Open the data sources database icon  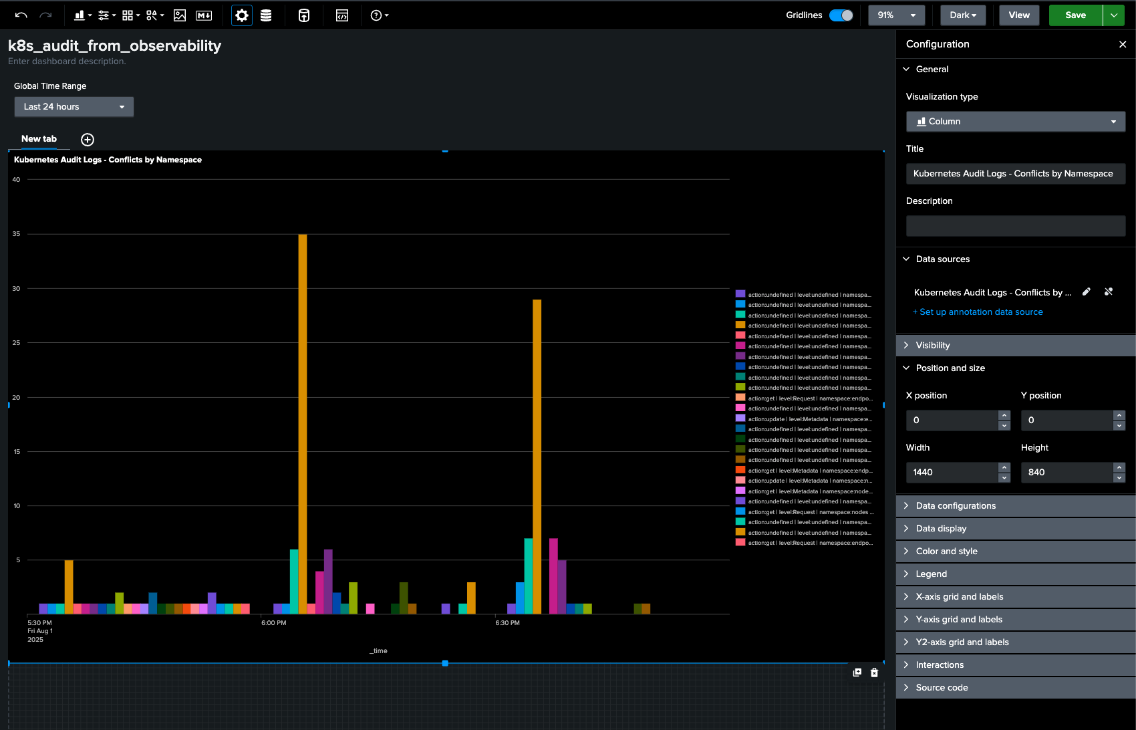265,15
